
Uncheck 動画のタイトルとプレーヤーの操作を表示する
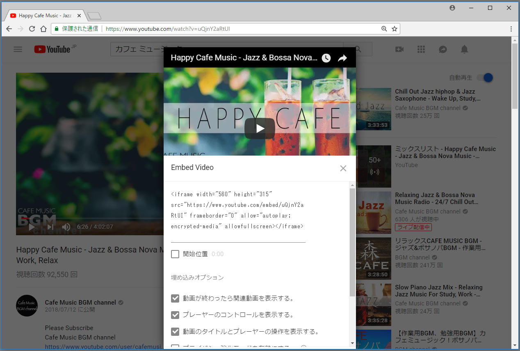tap(175, 331)
